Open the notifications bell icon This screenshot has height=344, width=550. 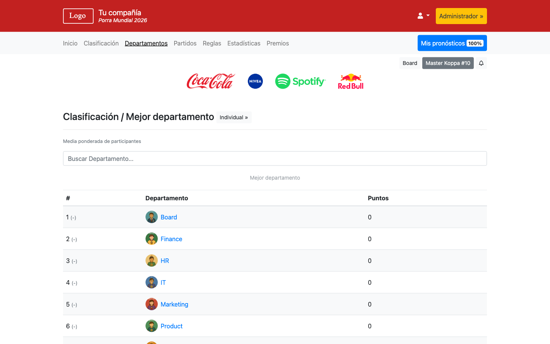(x=481, y=63)
